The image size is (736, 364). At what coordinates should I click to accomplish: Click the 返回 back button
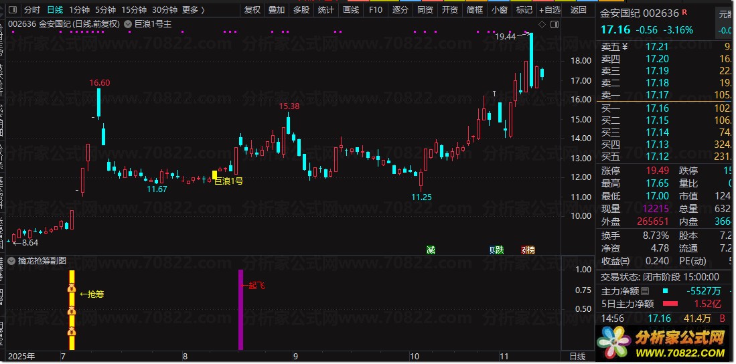click(x=579, y=10)
